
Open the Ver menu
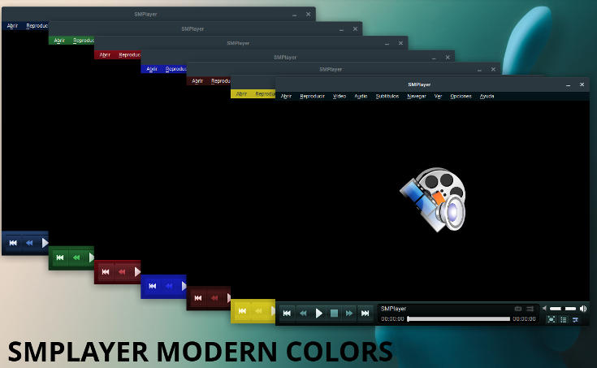coord(438,96)
